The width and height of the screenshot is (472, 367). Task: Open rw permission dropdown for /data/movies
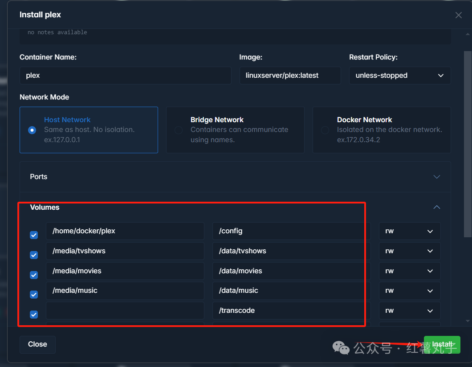[x=409, y=271]
